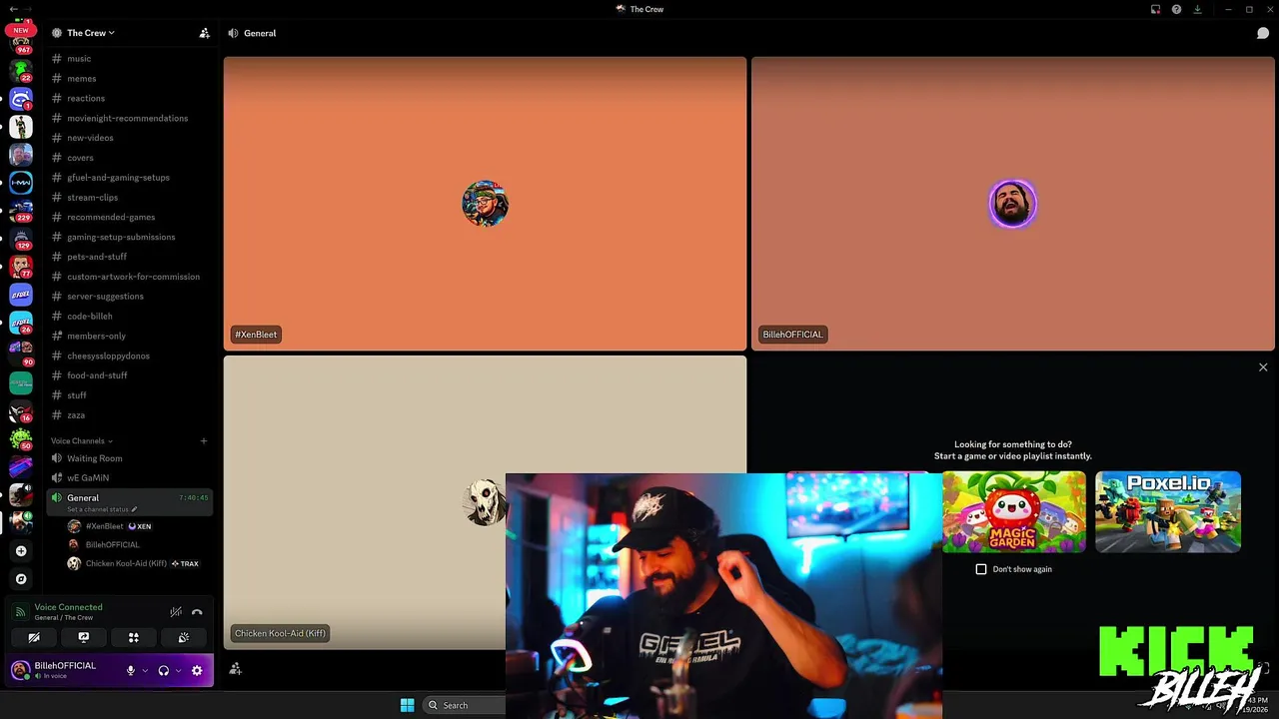Screen dimensions: 1279x719
Task: Open the headphone output options arrow
Action: click(x=179, y=671)
